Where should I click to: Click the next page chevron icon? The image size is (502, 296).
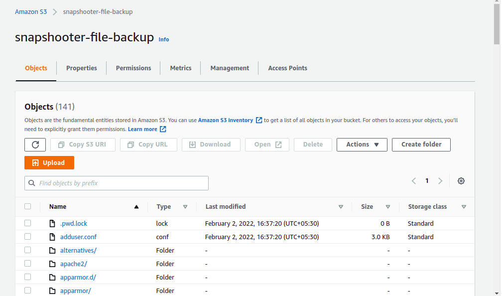[440, 181]
